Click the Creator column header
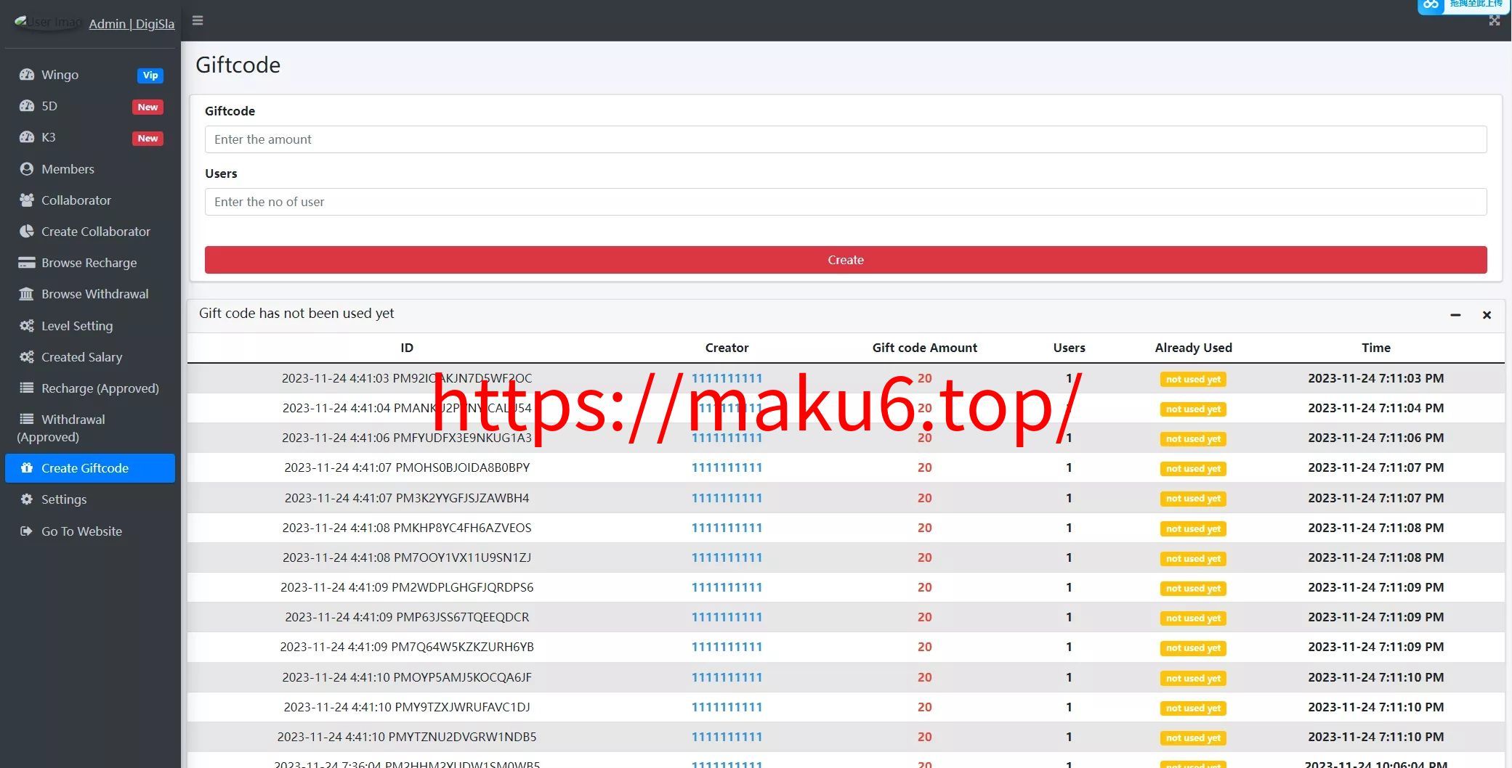 click(x=727, y=348)
